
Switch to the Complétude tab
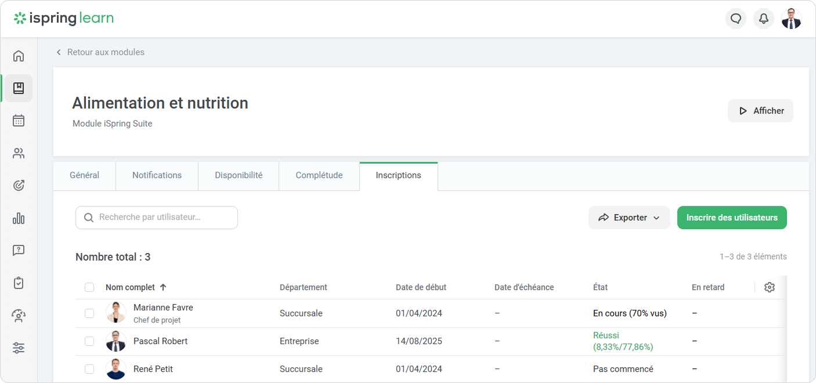coord(319,175)
